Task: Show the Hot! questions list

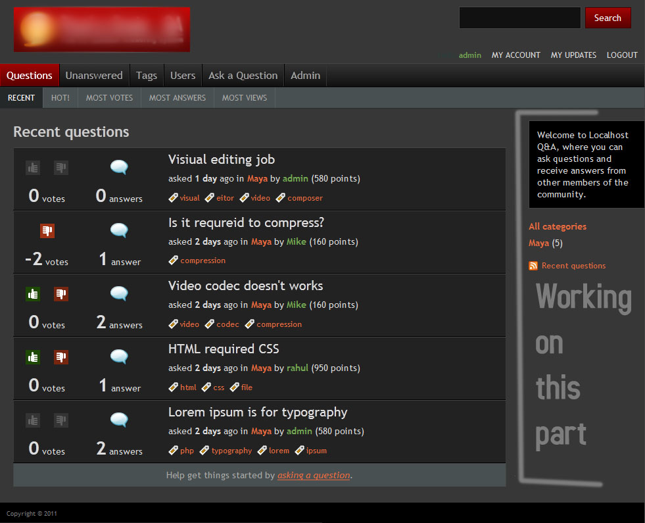Action: click(x=60, y=98)
